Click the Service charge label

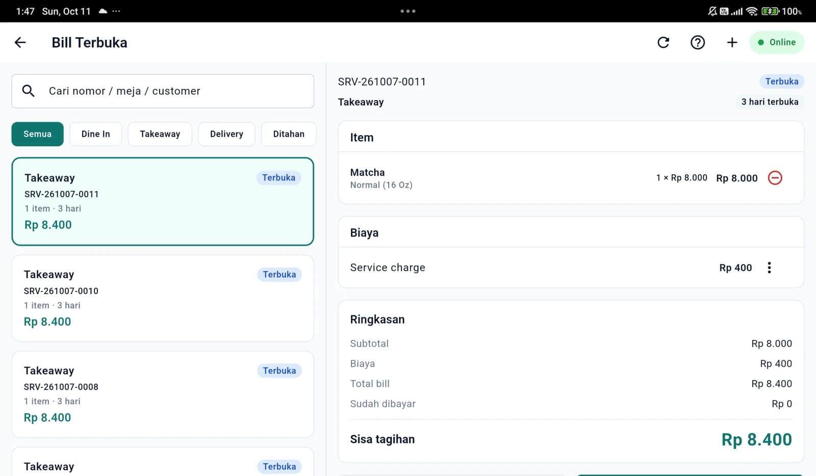click(388, 268)
